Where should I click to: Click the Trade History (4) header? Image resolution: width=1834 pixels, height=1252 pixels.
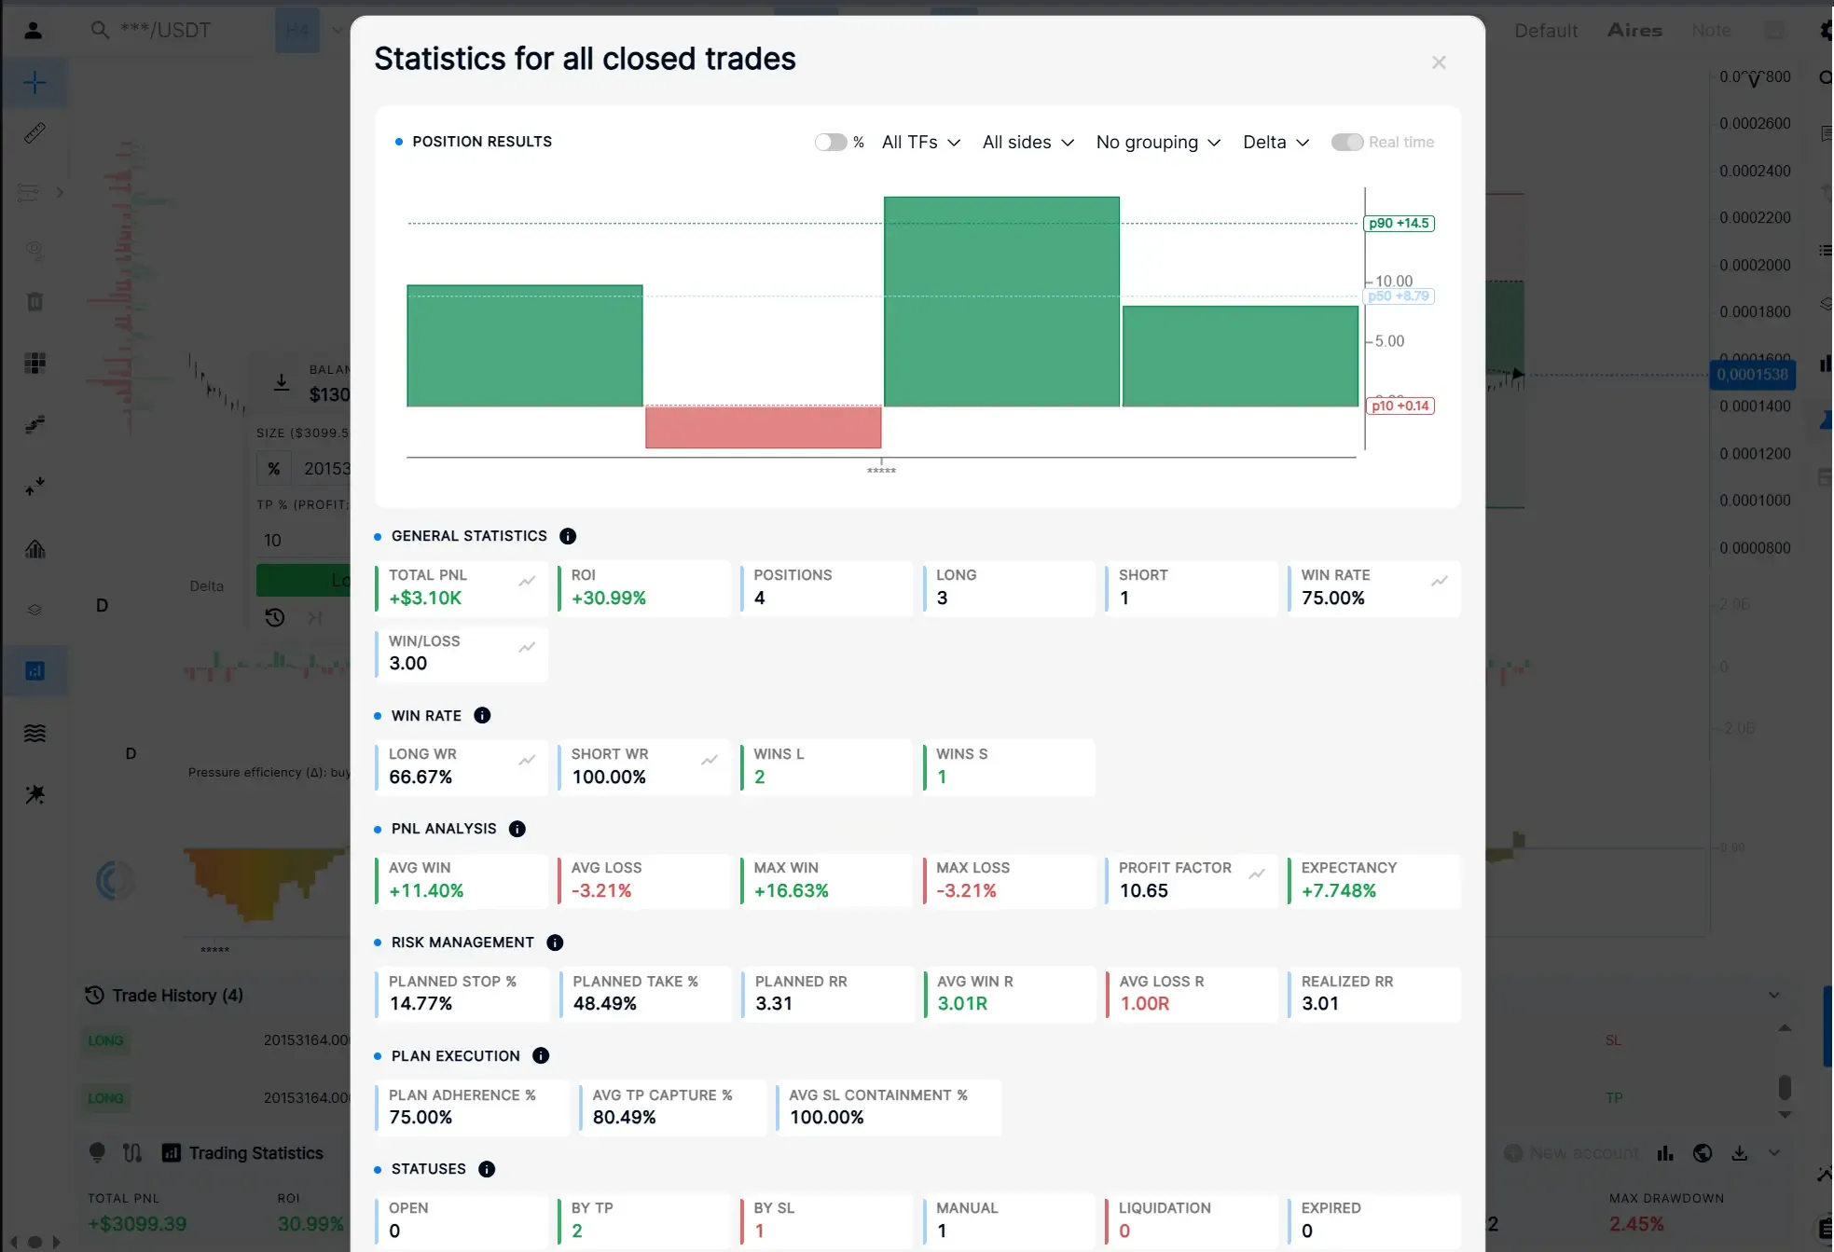pyautogui.click(x=164, y=996)
